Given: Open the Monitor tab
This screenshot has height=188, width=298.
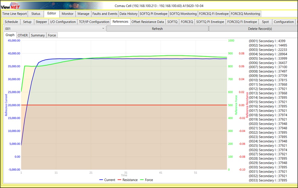Looking at the screenshot, I should pos(67,14).
